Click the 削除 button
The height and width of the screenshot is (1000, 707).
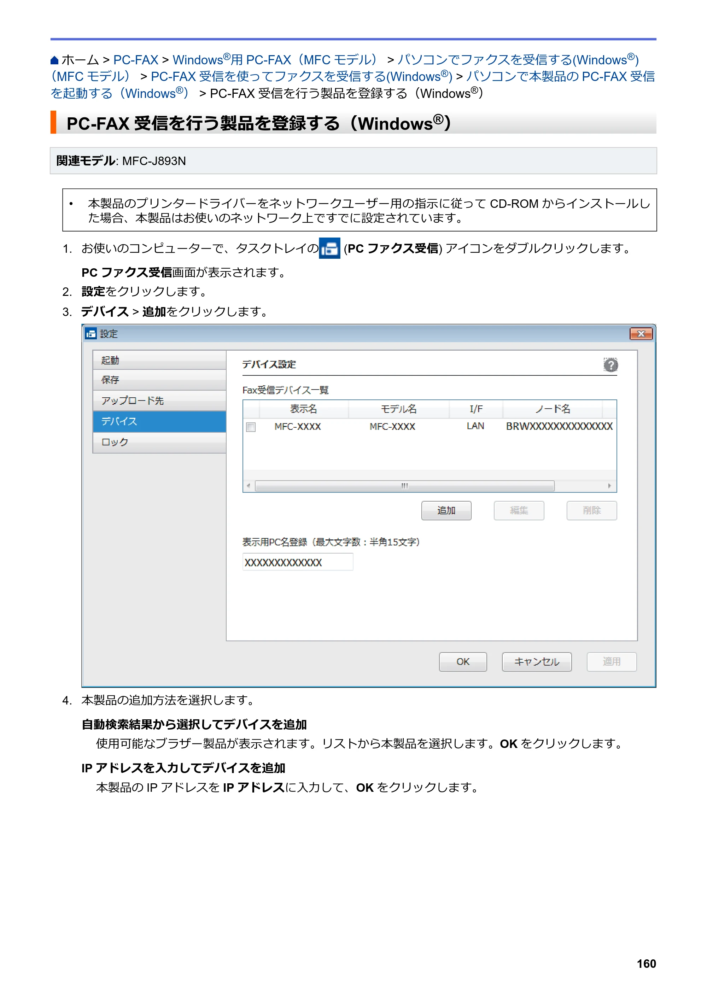pyautogui.click(x=591, y=510)
